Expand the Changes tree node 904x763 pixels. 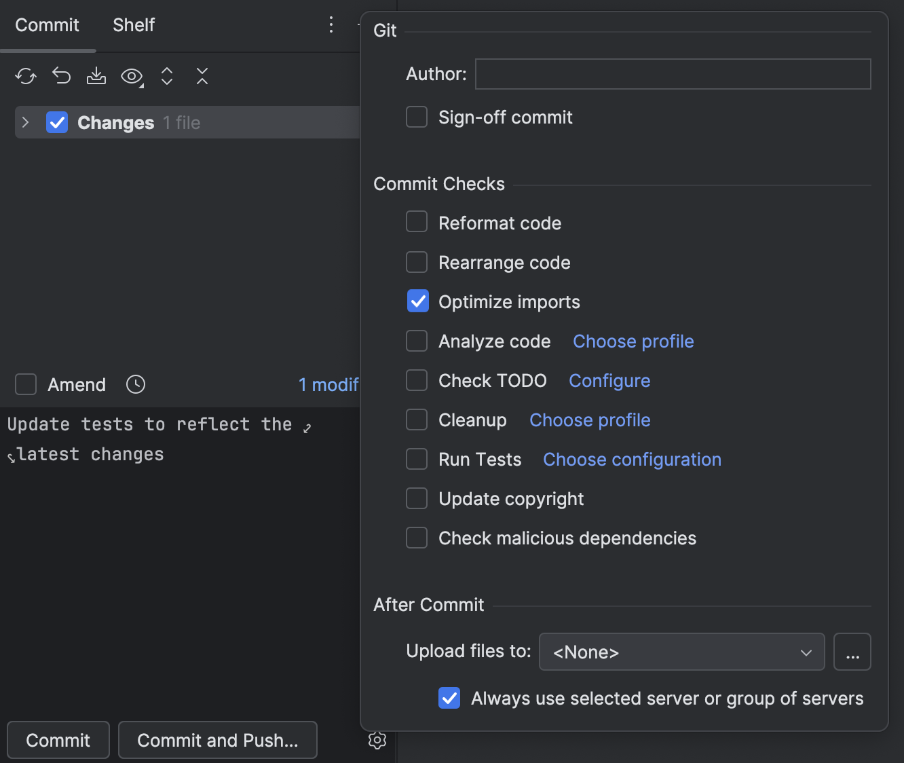pos(26,122)
